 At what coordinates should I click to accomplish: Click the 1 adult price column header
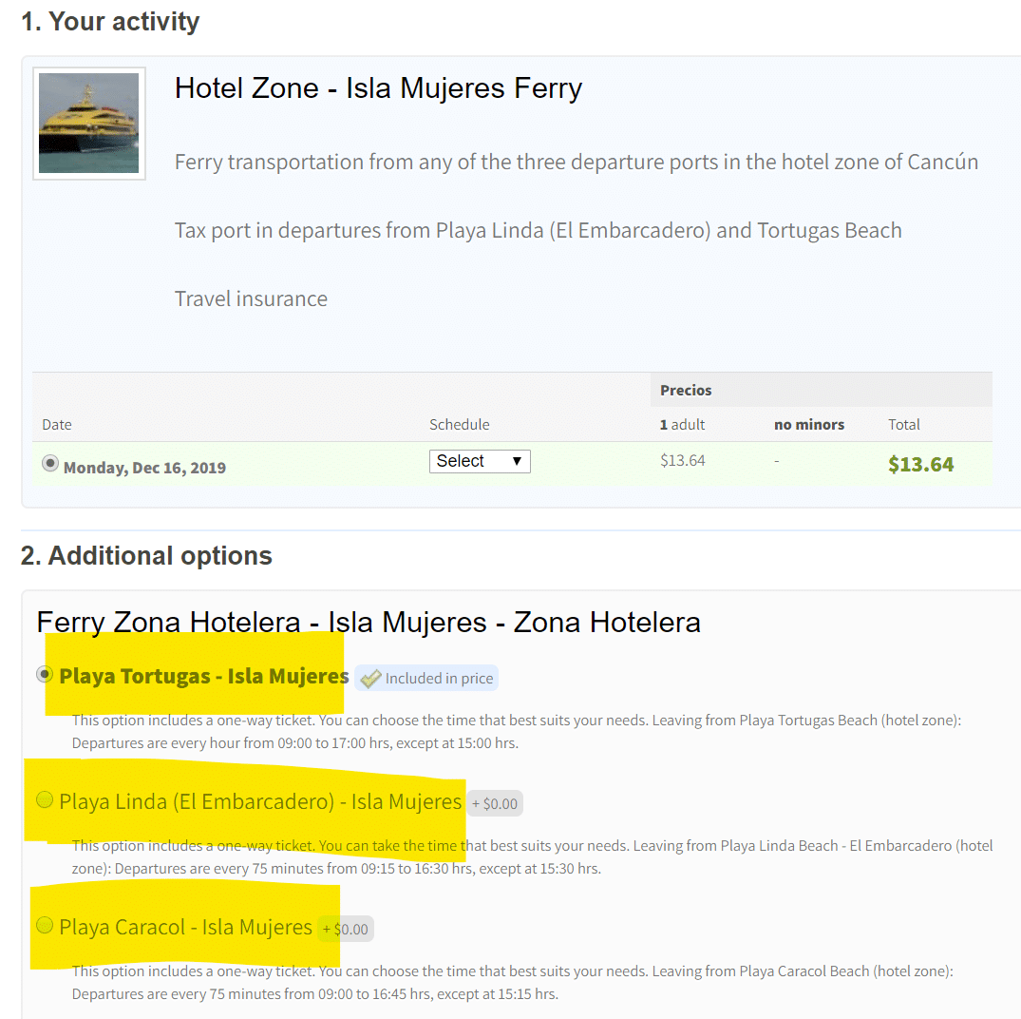pyautogui.click(x=682, y=424)
